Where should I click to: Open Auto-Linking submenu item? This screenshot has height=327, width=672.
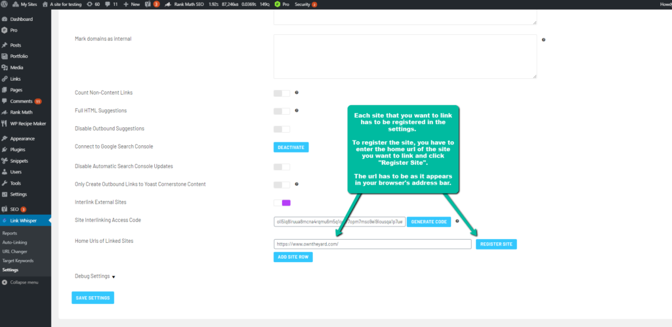click(x=14, y=242)
